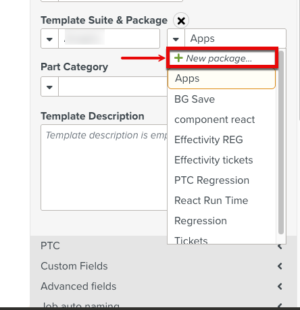Screen dimensions: 300x310
Task: Select Effectivity REG package
Action: click(222, 140)
